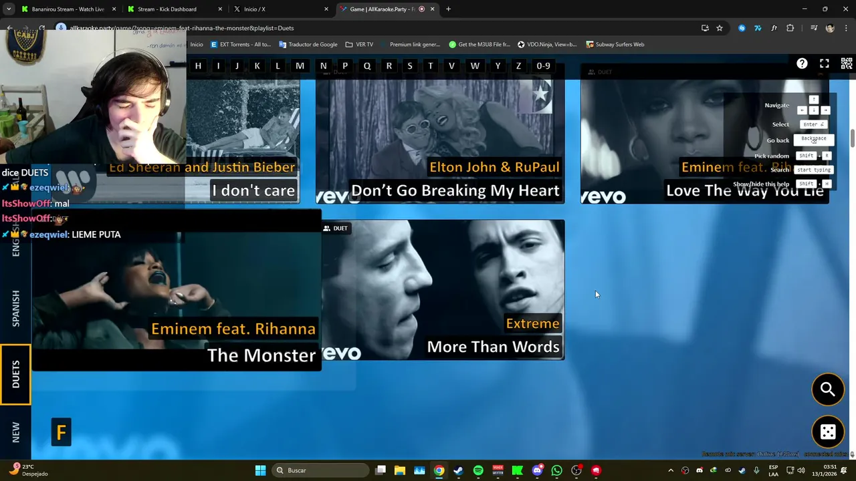
Task: Open the VER TV bookmark folder
Action: point(359,45)
